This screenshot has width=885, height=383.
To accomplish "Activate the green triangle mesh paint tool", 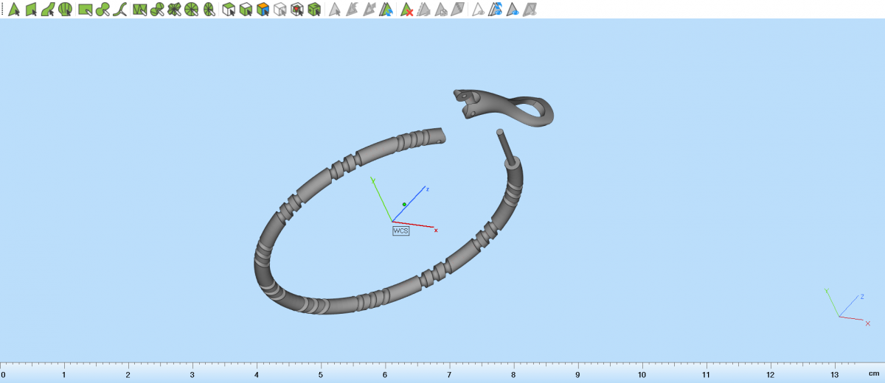I will coord(139,10).
